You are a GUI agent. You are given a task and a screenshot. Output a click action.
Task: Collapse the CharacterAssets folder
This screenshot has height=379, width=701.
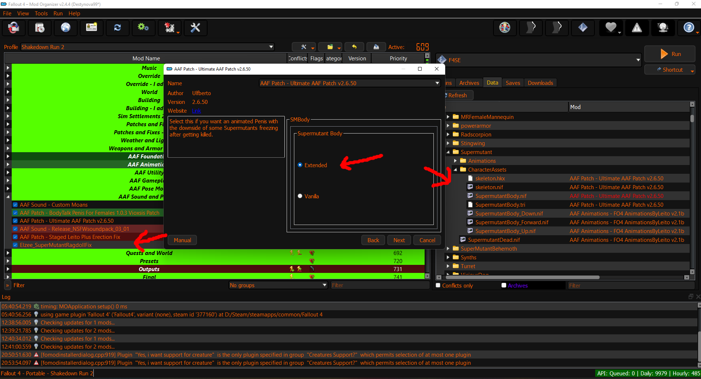(x=455, y=170)
